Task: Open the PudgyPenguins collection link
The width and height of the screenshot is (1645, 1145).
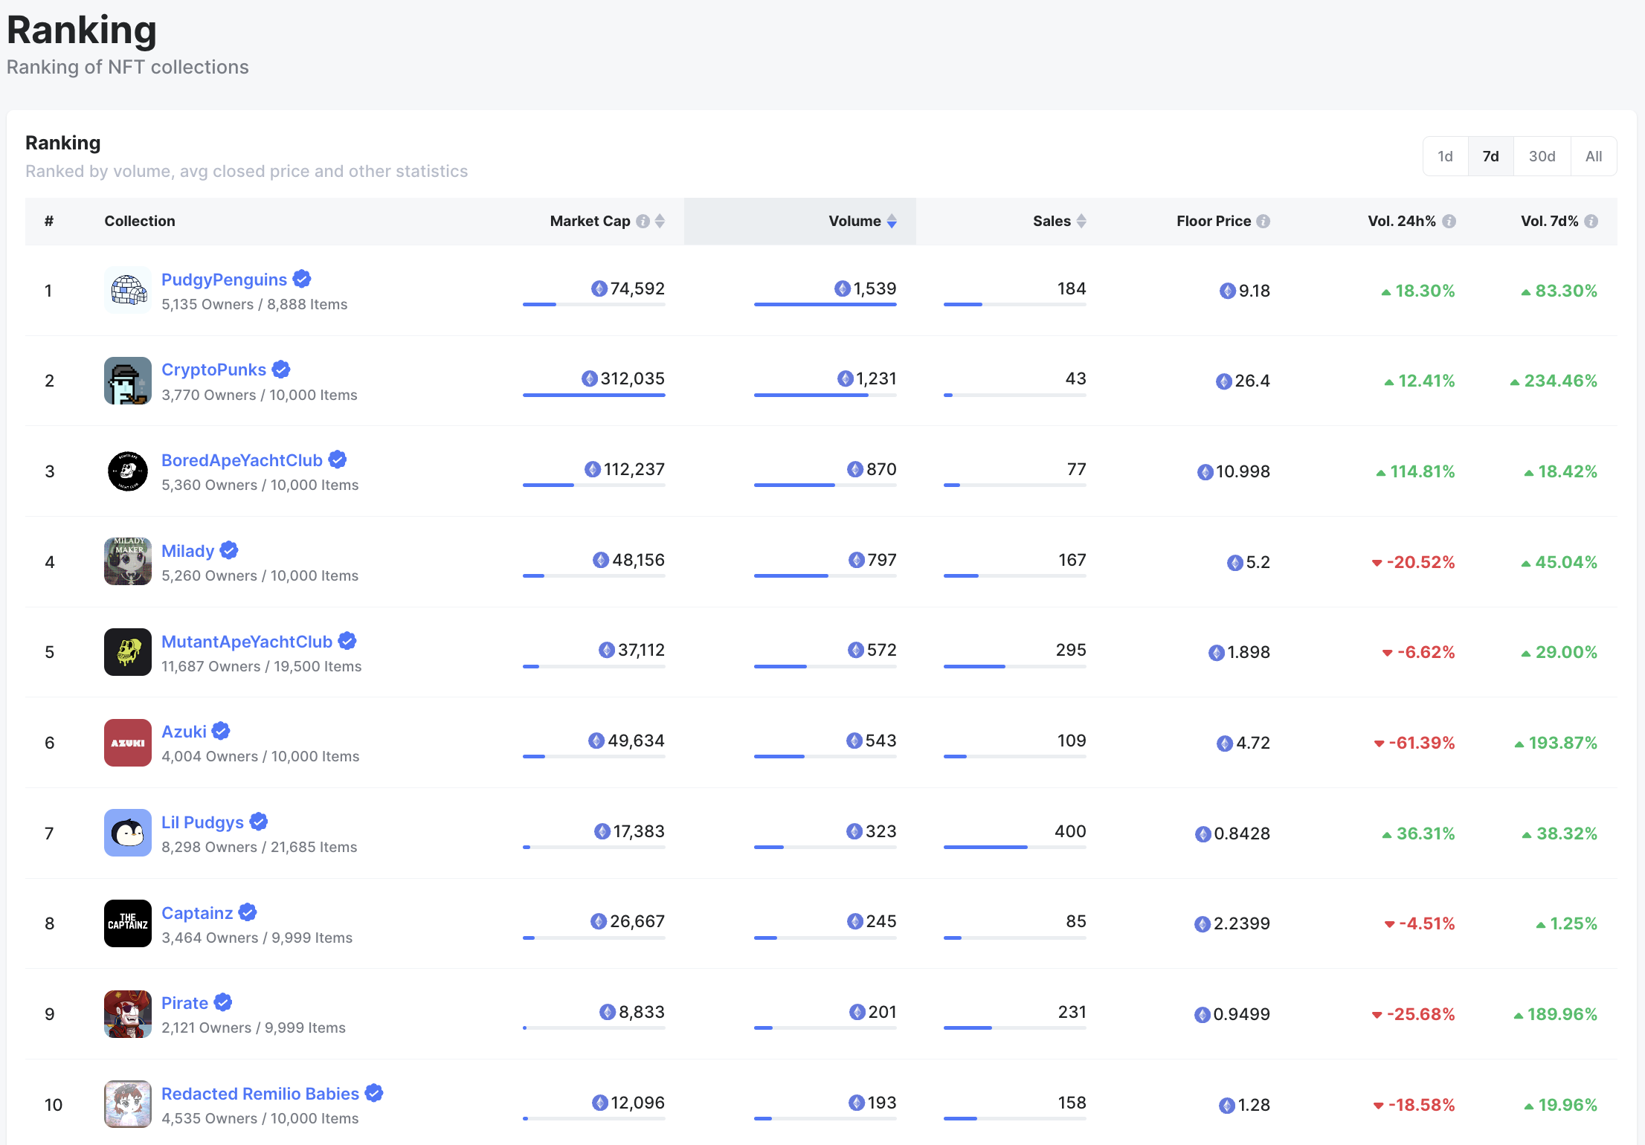Action: [x=224, y=280]
